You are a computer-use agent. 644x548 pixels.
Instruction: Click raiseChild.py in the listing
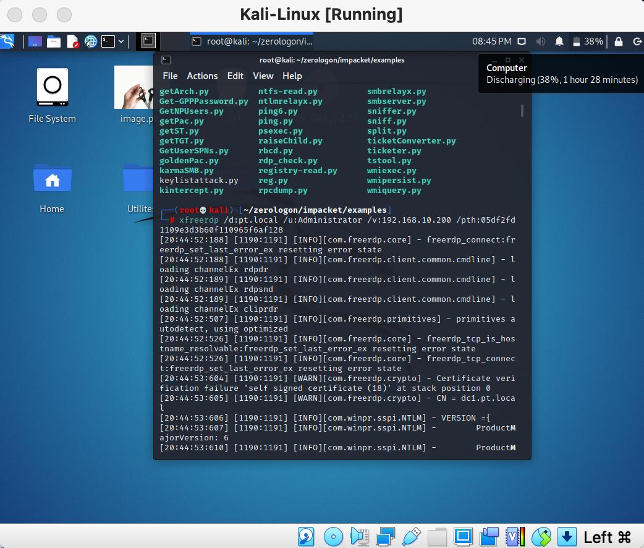pyautogui.click(x=290, y=140)
